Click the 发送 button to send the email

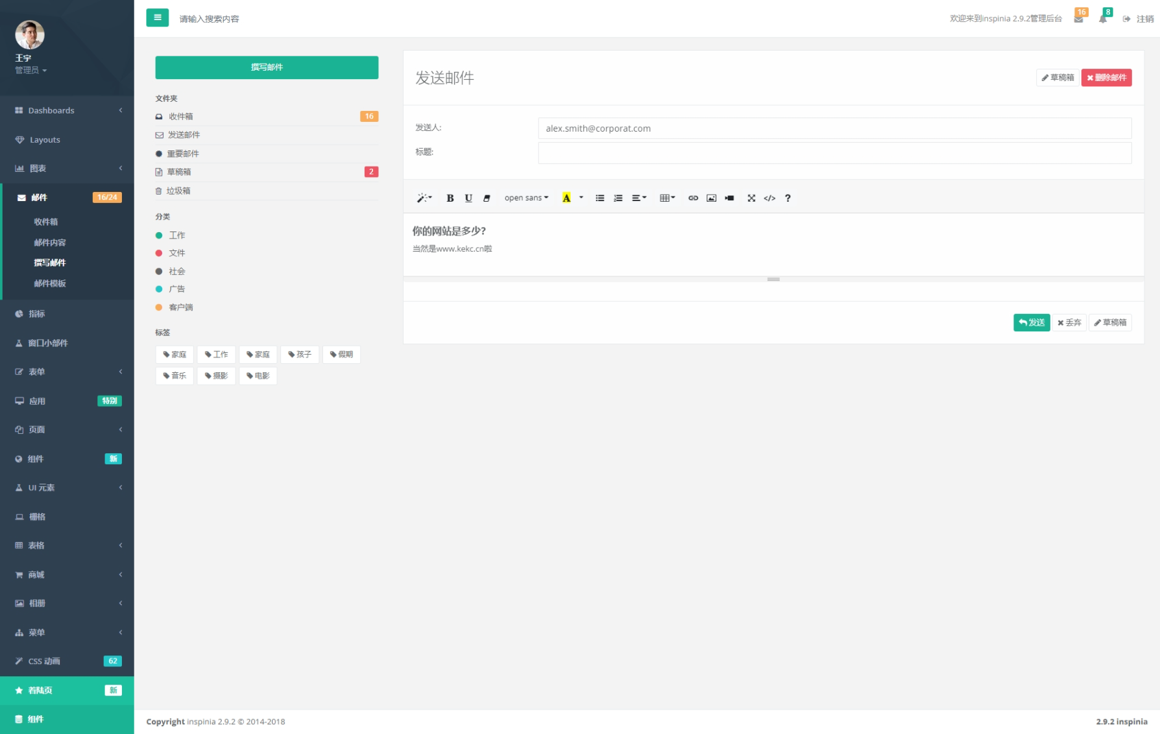coord(1032,322)
